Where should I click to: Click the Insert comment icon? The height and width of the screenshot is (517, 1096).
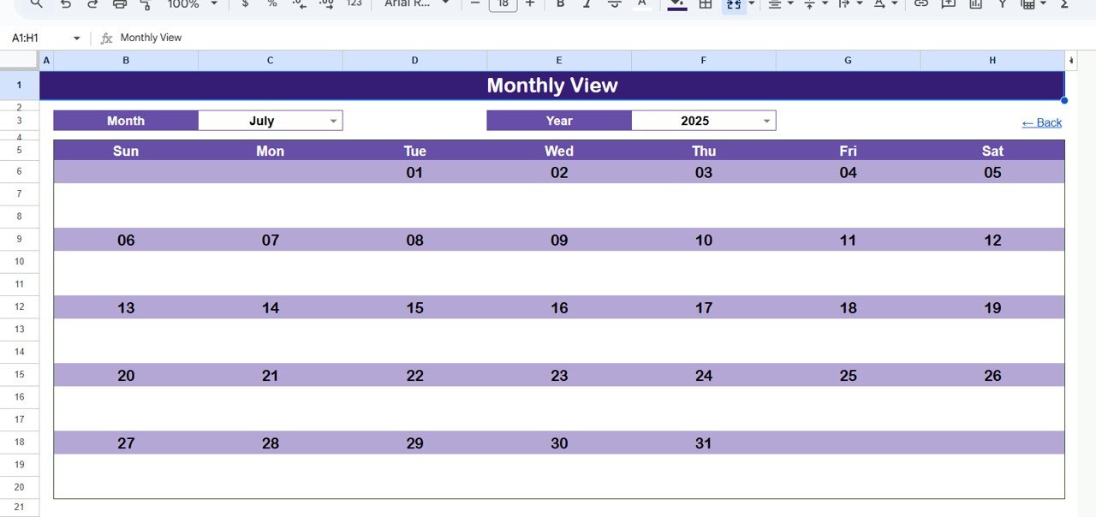pos(948,4)
